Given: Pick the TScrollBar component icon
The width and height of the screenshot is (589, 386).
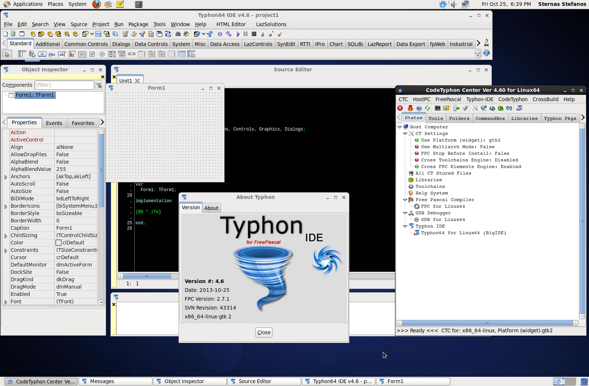Looking at the screenshot, I should click(132, 54).
